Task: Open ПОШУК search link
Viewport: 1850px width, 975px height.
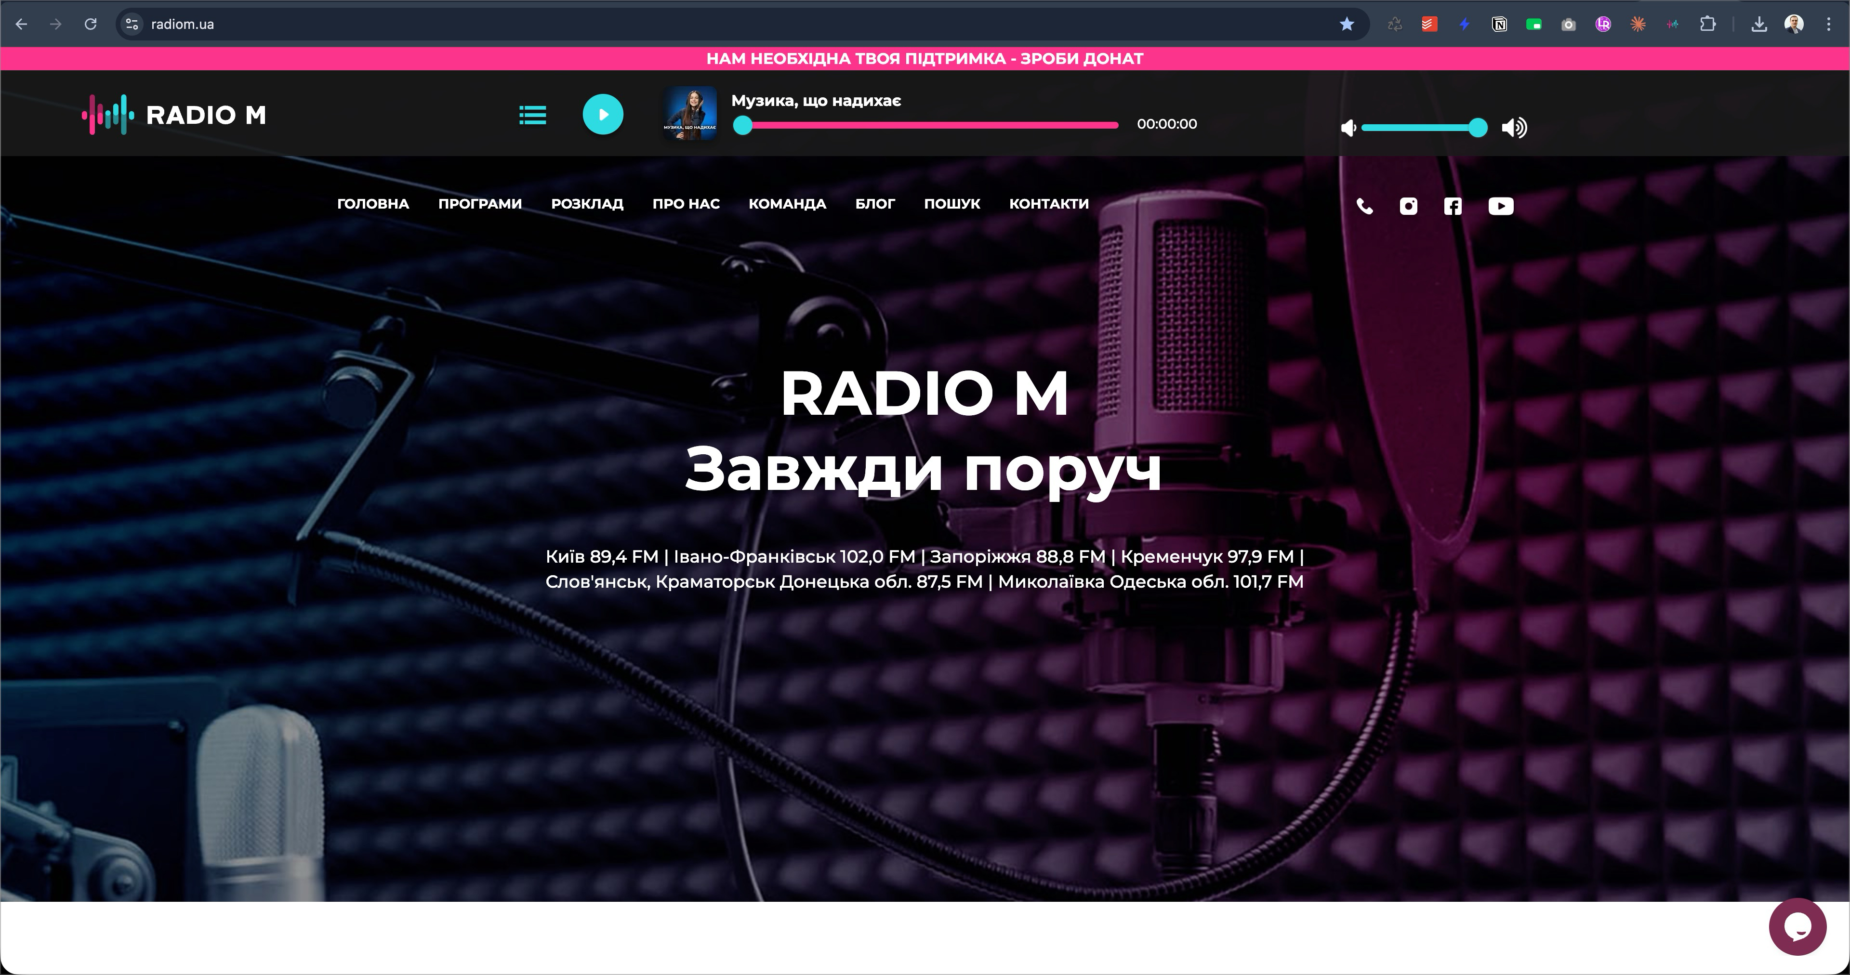Action: 951,204
